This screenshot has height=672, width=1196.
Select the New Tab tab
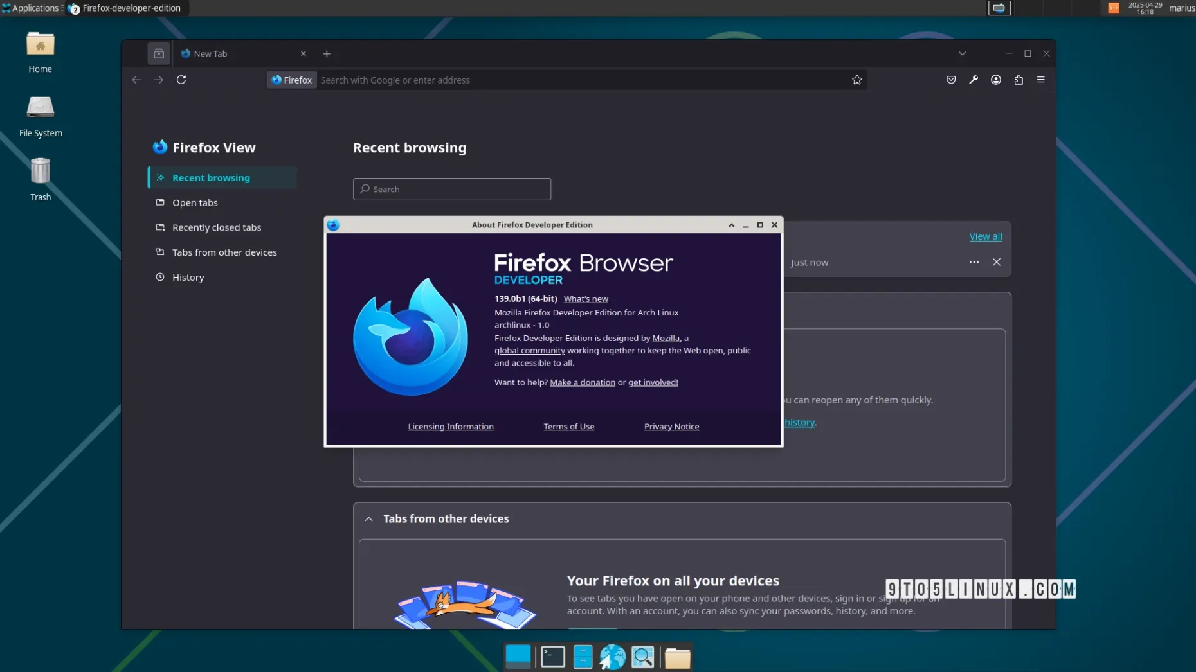pos(243,53)
